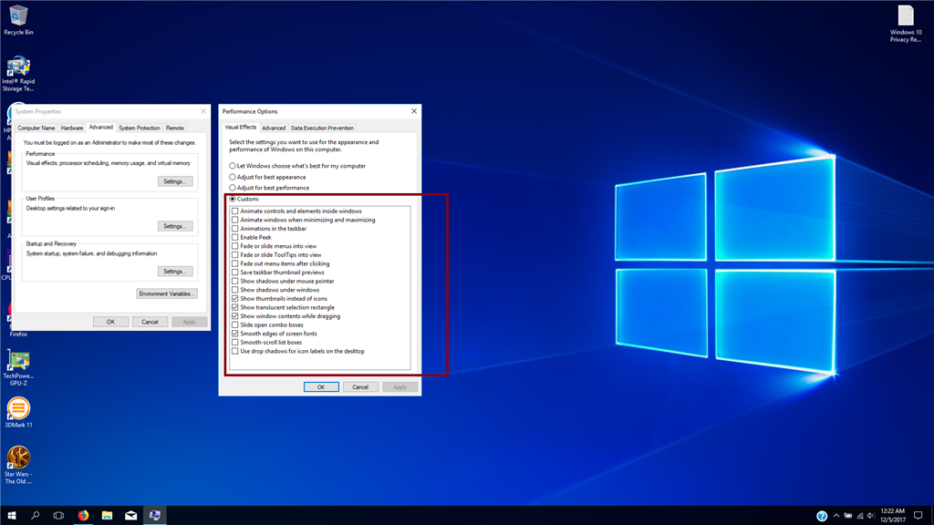
Task: Enable Animate controls and elements inside windows
Action: 234,211
